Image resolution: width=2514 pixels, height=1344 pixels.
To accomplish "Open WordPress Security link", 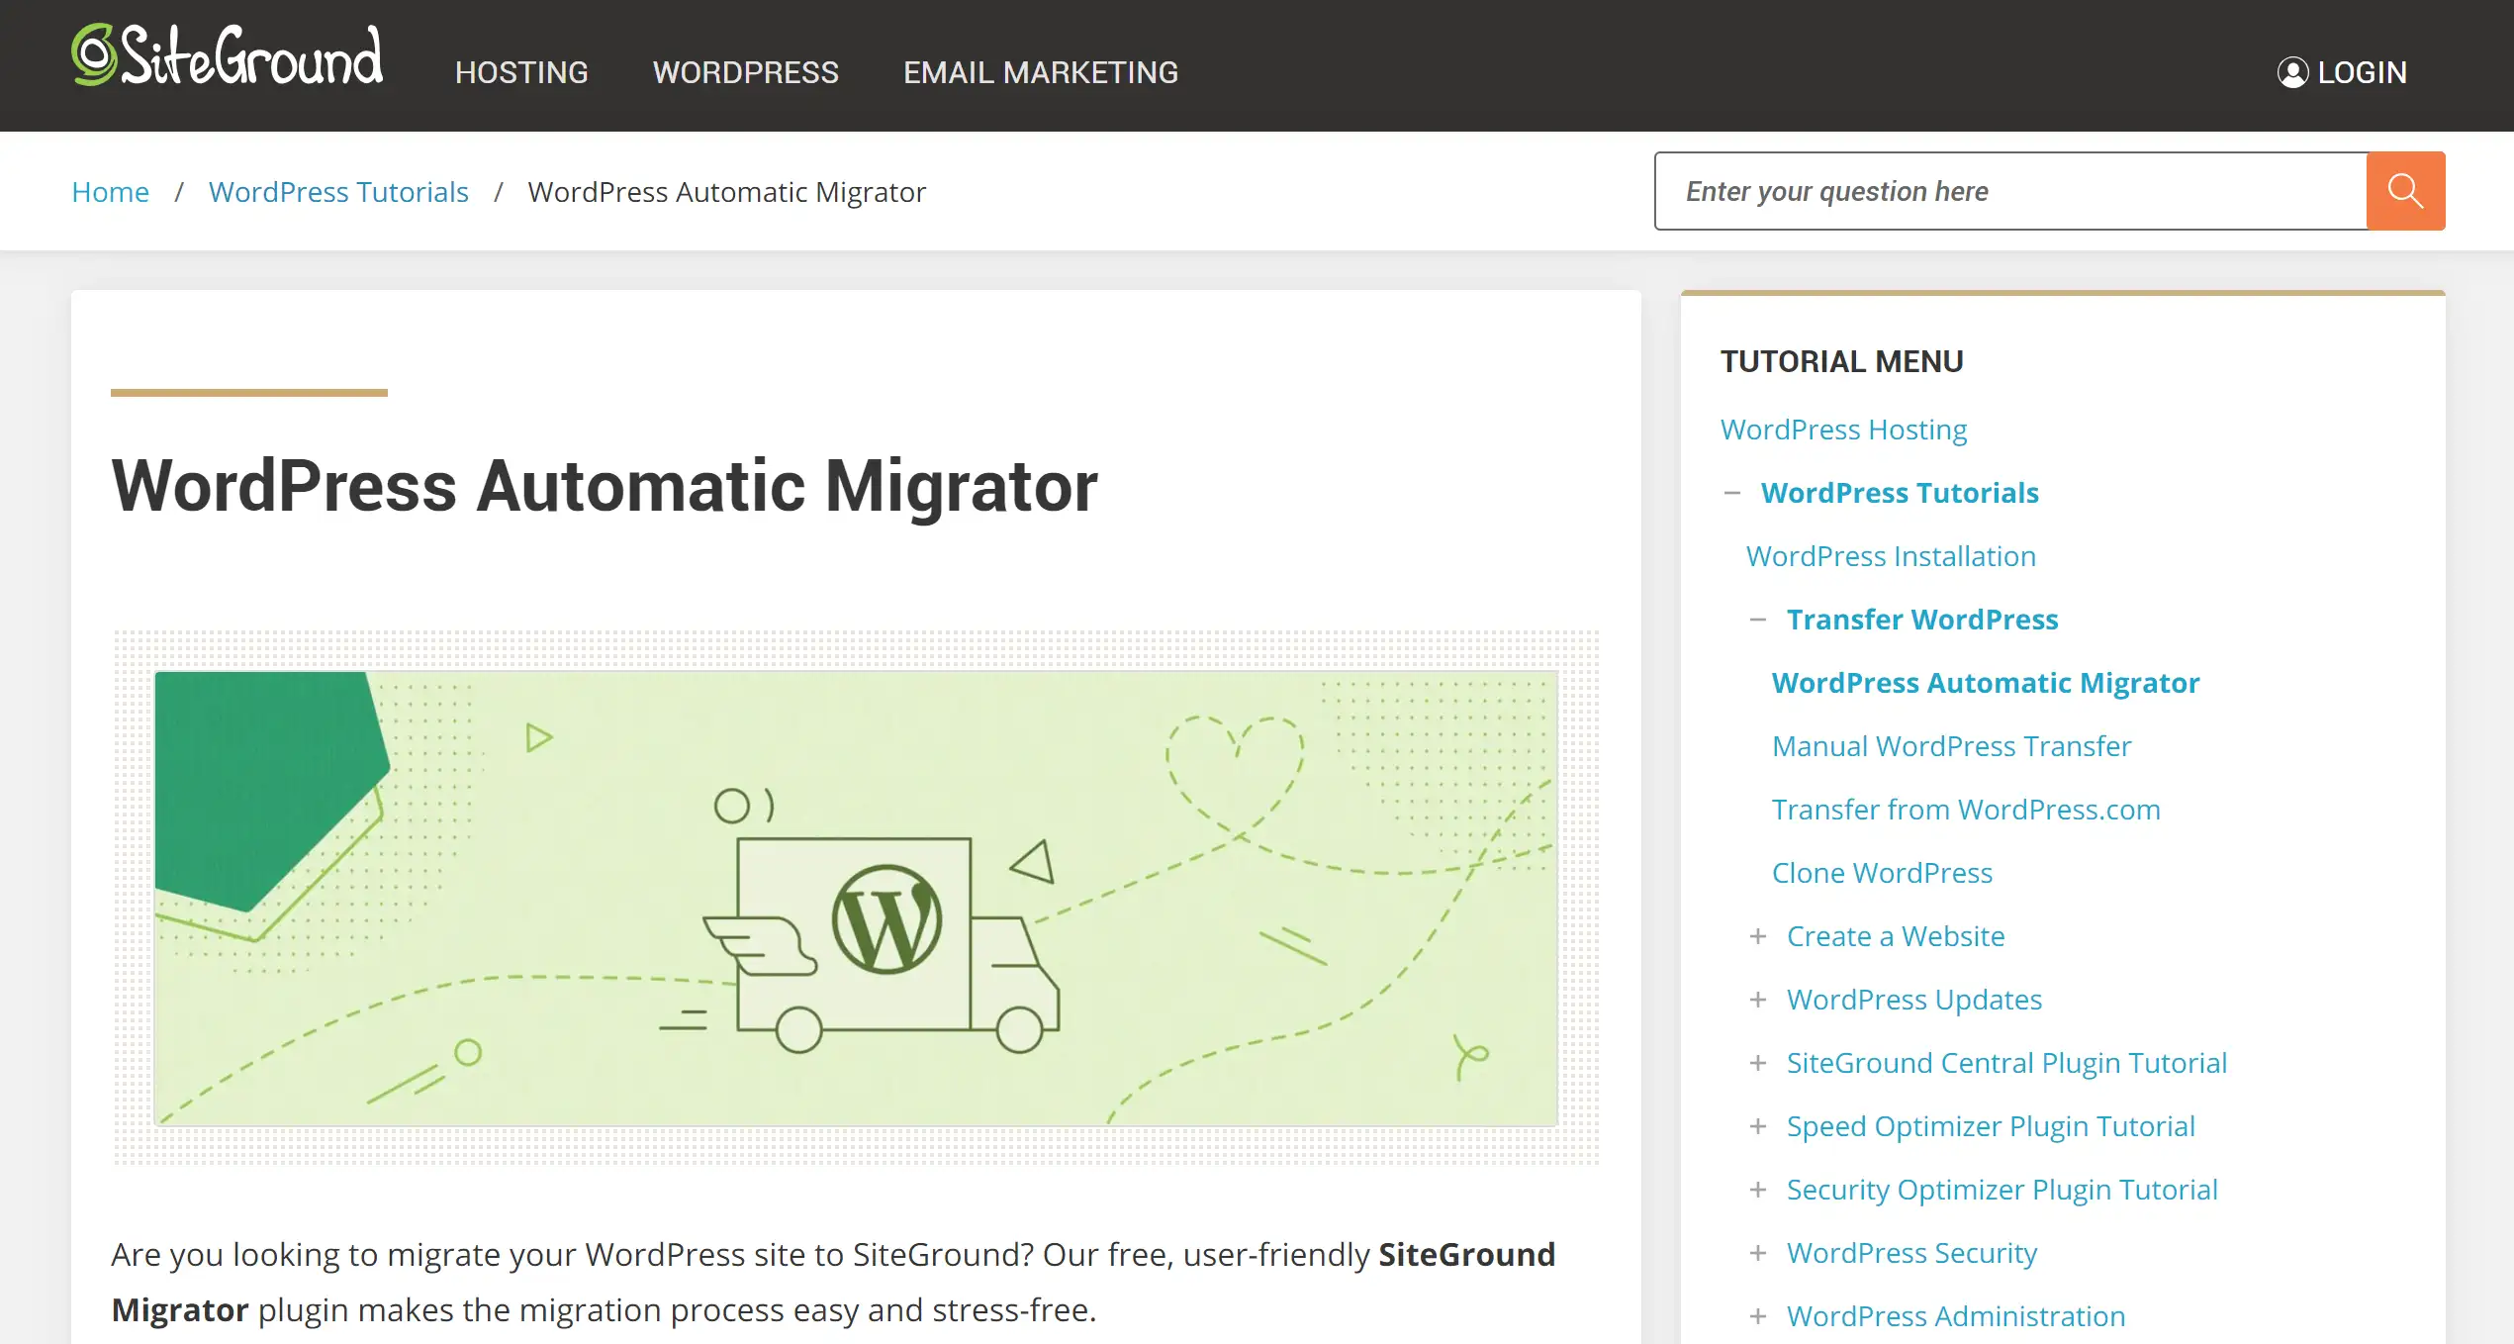I will click(x=1911, y=1253).
